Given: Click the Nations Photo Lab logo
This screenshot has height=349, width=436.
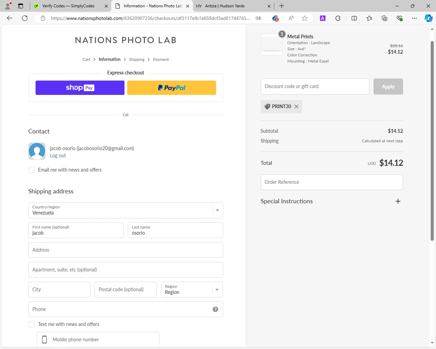Looking at the screenshot, I should click(126, 40).
